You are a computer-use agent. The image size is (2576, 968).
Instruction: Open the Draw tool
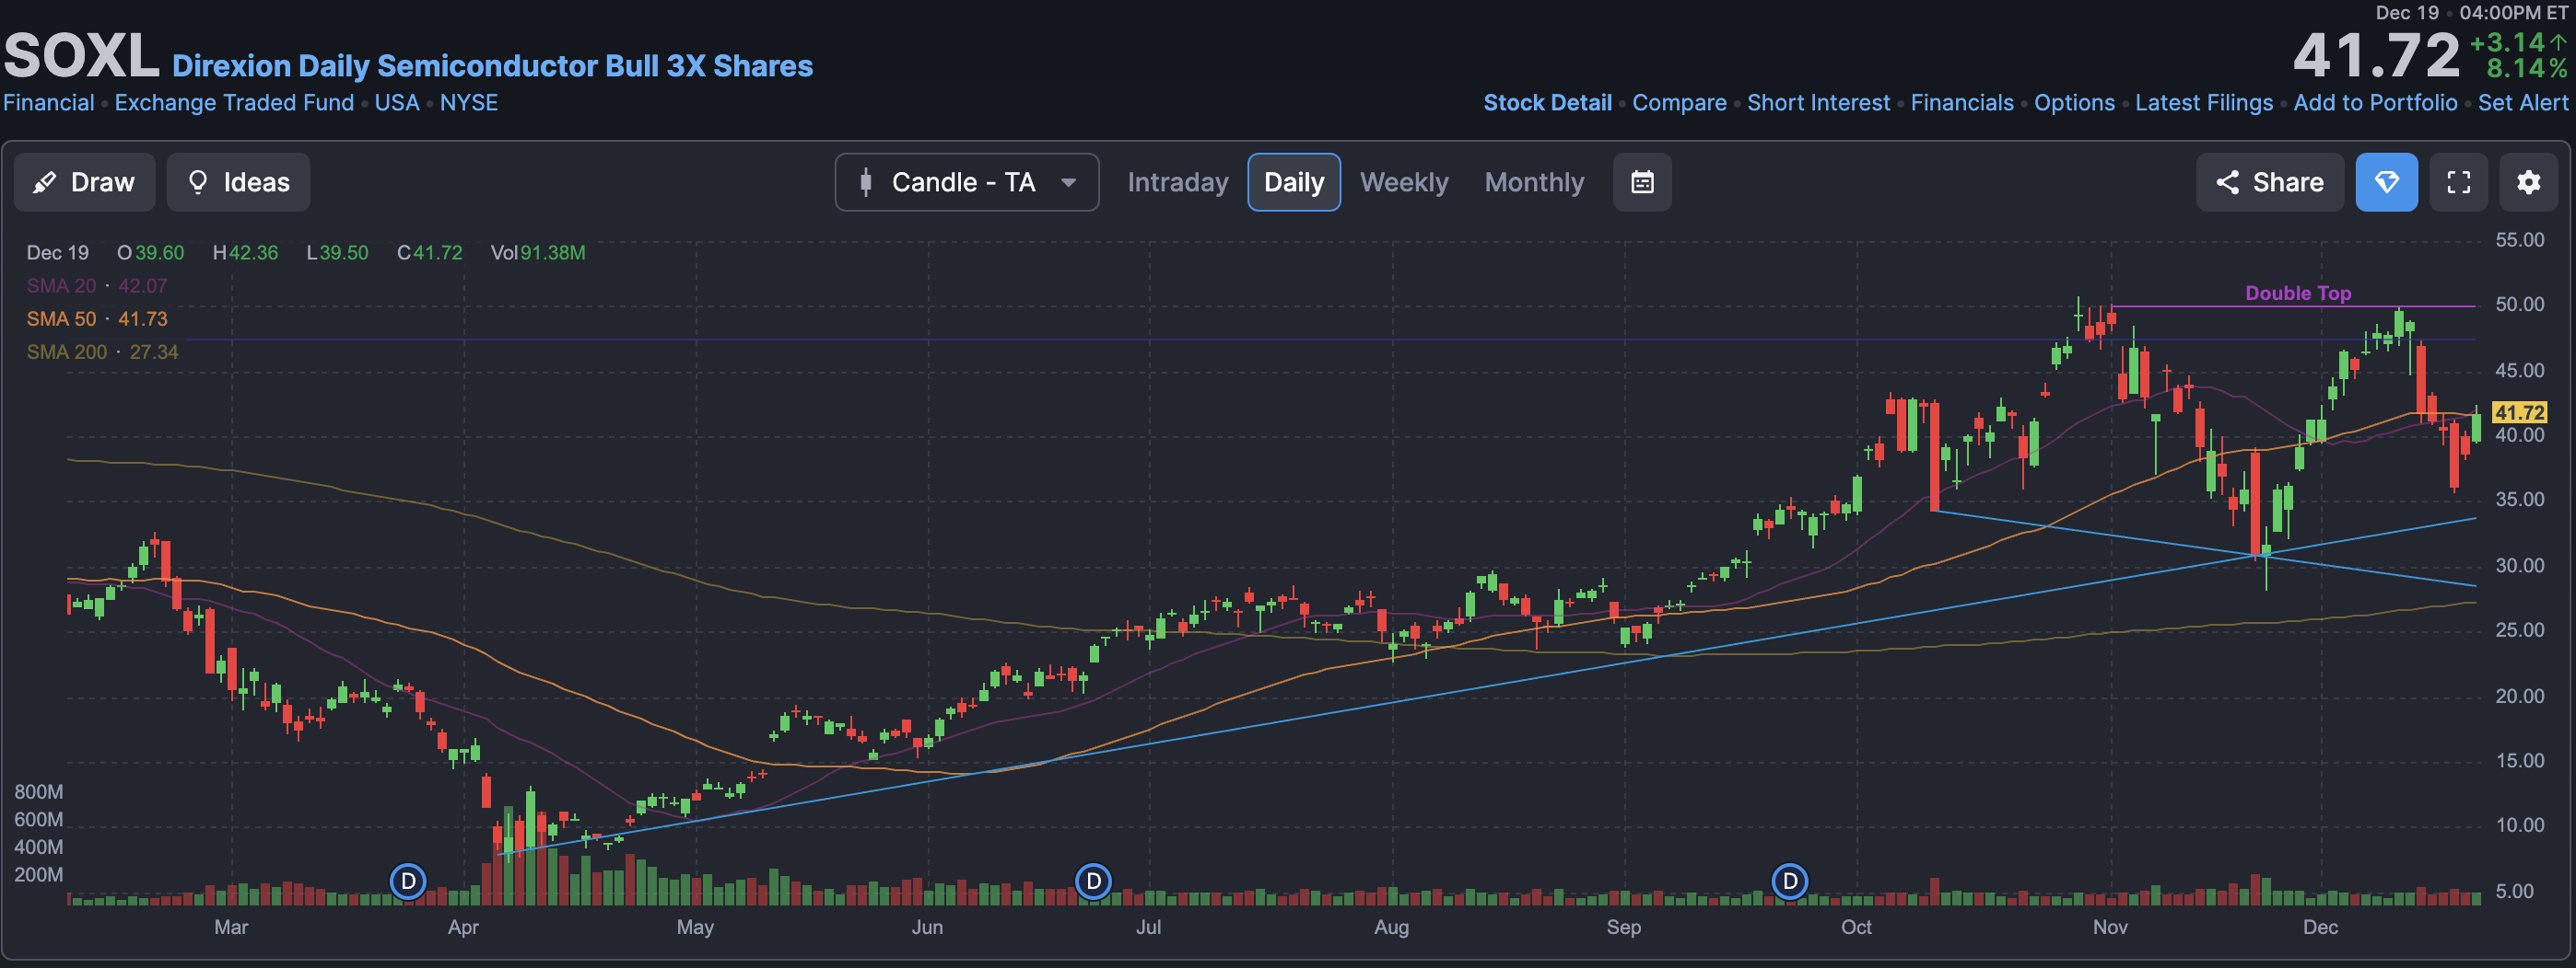84,182
